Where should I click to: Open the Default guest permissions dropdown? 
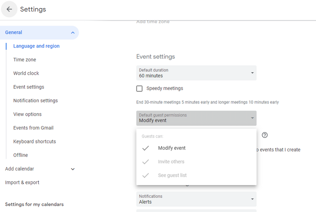pyautogui.click(x=196, y=118)
